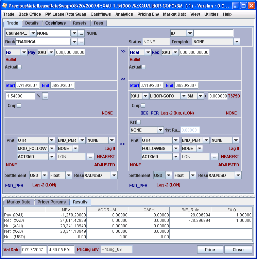The height and width of the screenshot is (259, 257).
Task: Open the Fix leg type dropdown
Action: click(24, 52)
